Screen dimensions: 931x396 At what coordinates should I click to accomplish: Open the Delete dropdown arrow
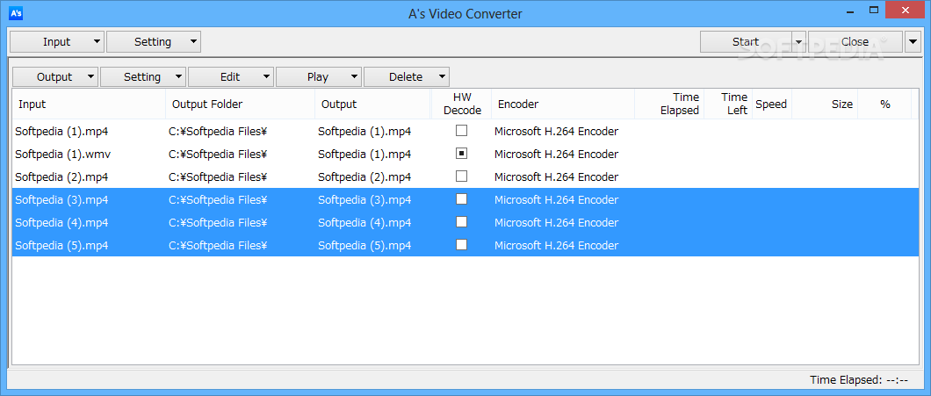[441, 76]
